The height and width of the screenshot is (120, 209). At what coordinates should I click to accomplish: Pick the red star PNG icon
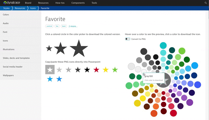pos(96,69)
